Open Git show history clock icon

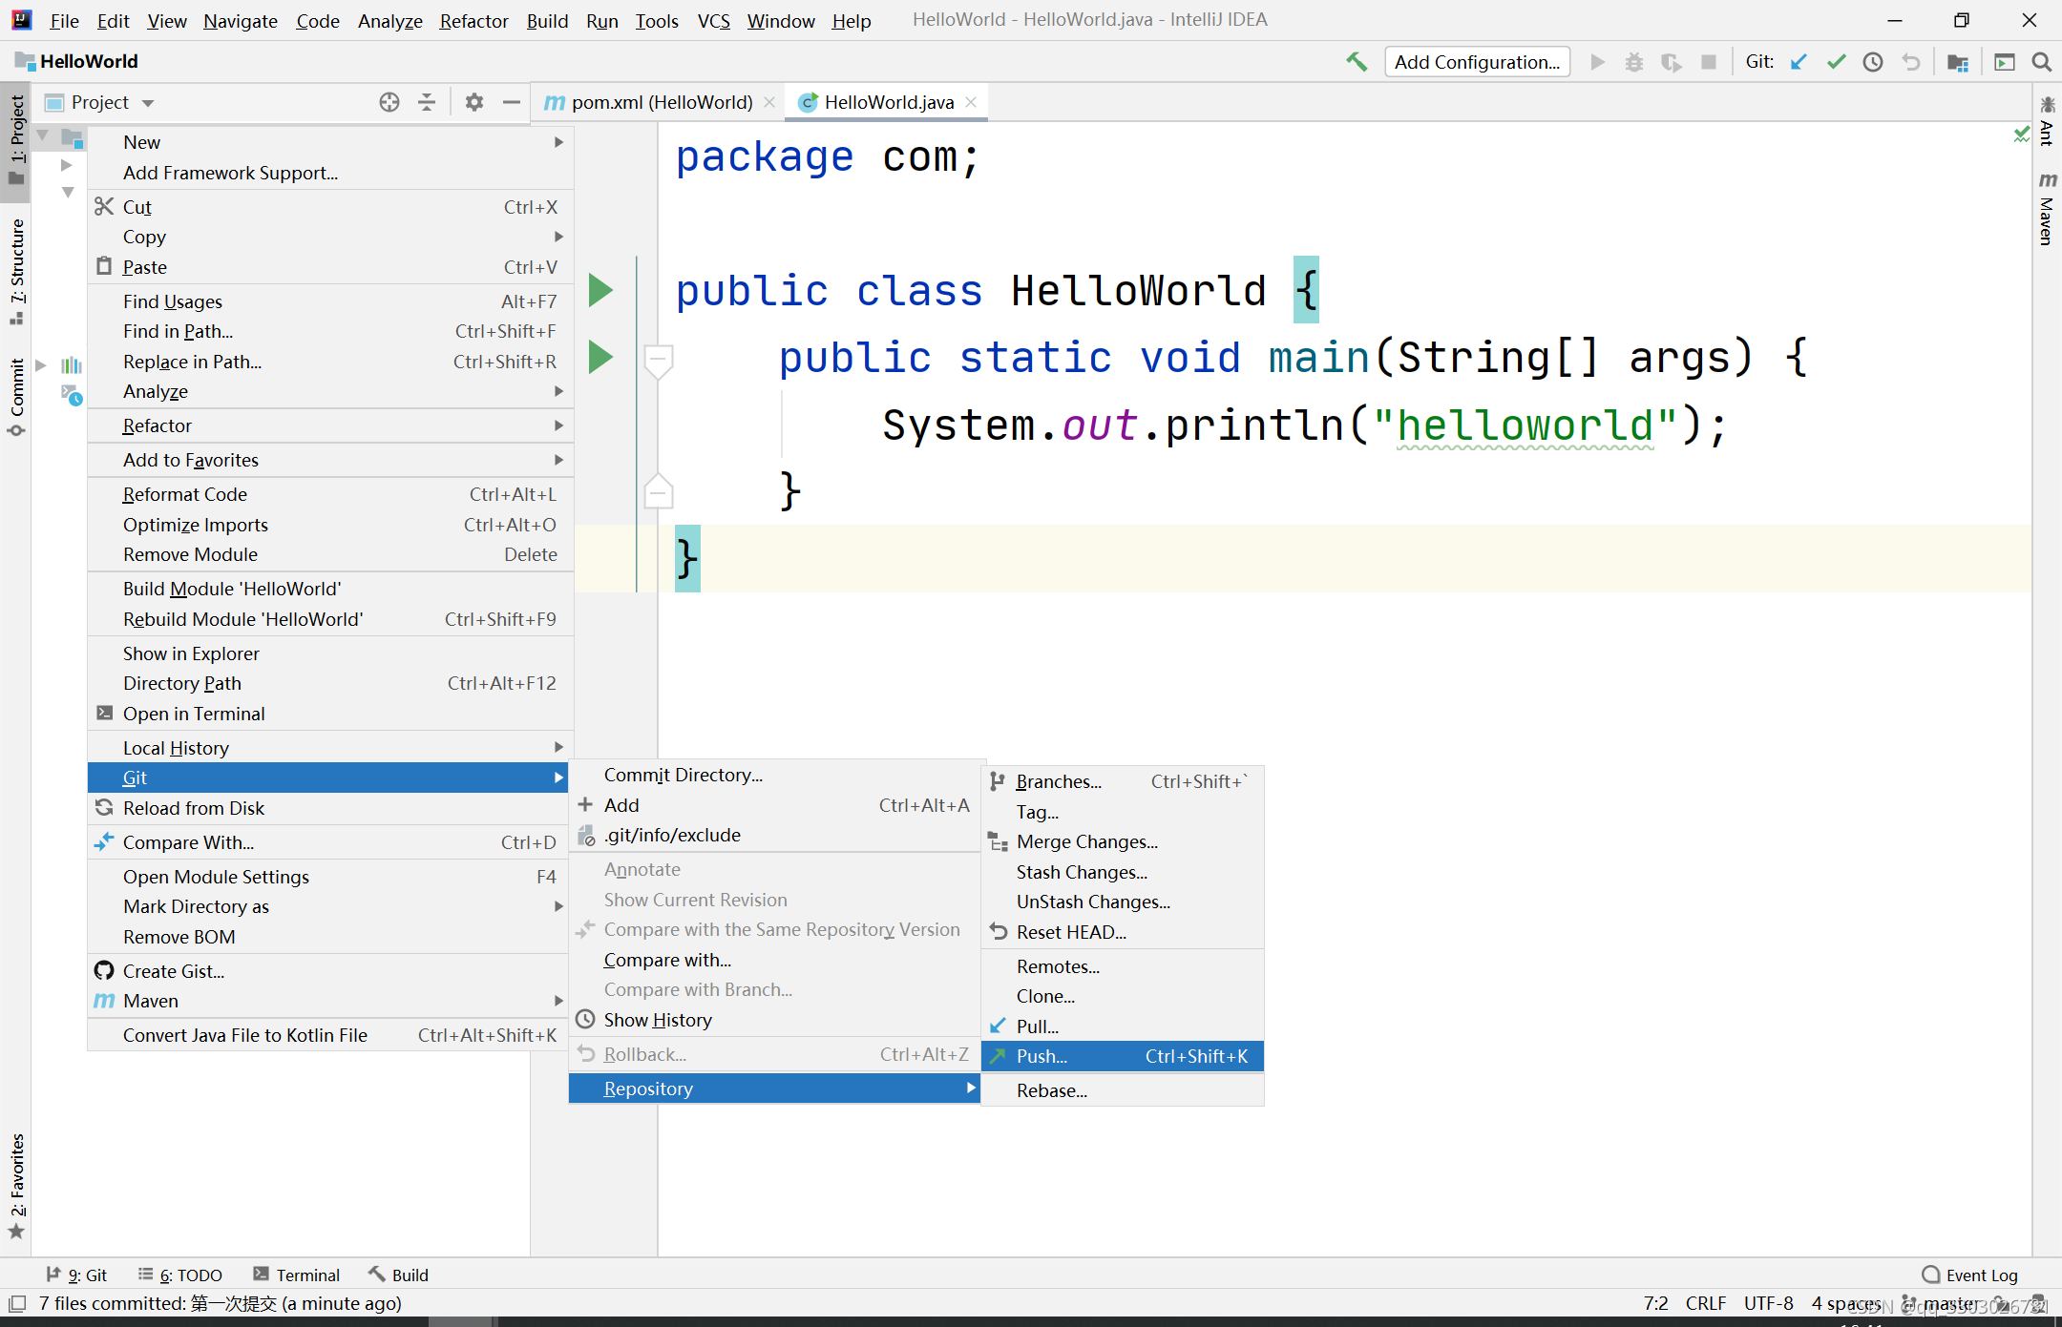pyautogui.click(x=1873, y=62)
